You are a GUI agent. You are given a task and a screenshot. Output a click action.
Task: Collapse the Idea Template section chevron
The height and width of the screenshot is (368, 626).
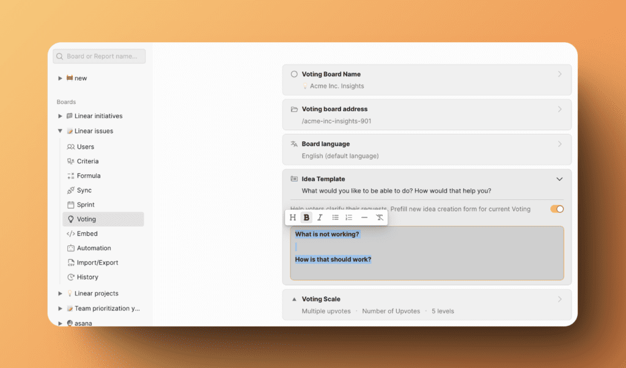[x=559, y=179]
